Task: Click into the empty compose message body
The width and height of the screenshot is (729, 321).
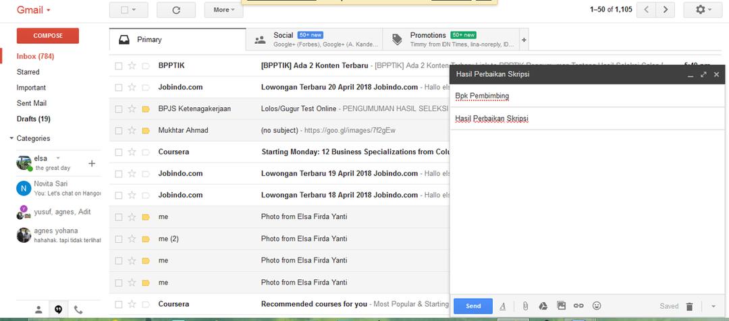Action: coord(588,211)
